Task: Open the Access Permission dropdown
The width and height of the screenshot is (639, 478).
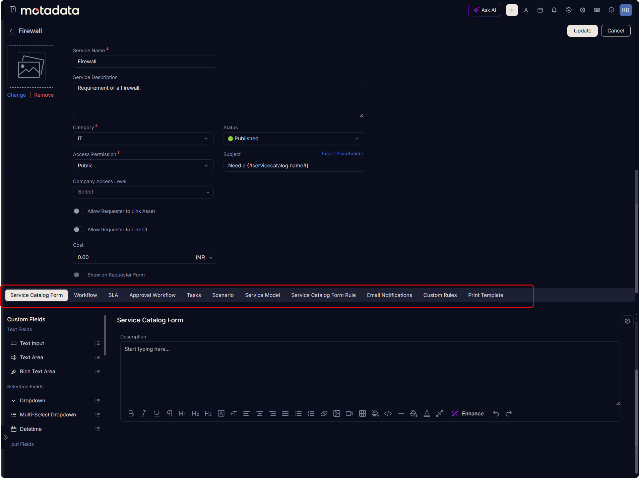Action: pyautogui.click(x=143, y=166)
